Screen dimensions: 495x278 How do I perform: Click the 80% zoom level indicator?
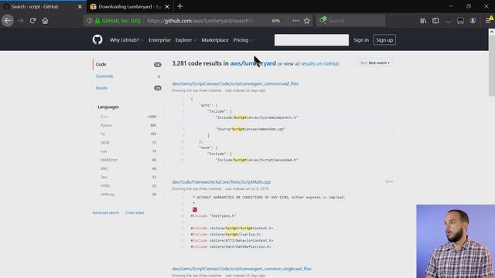click(276, 21)
